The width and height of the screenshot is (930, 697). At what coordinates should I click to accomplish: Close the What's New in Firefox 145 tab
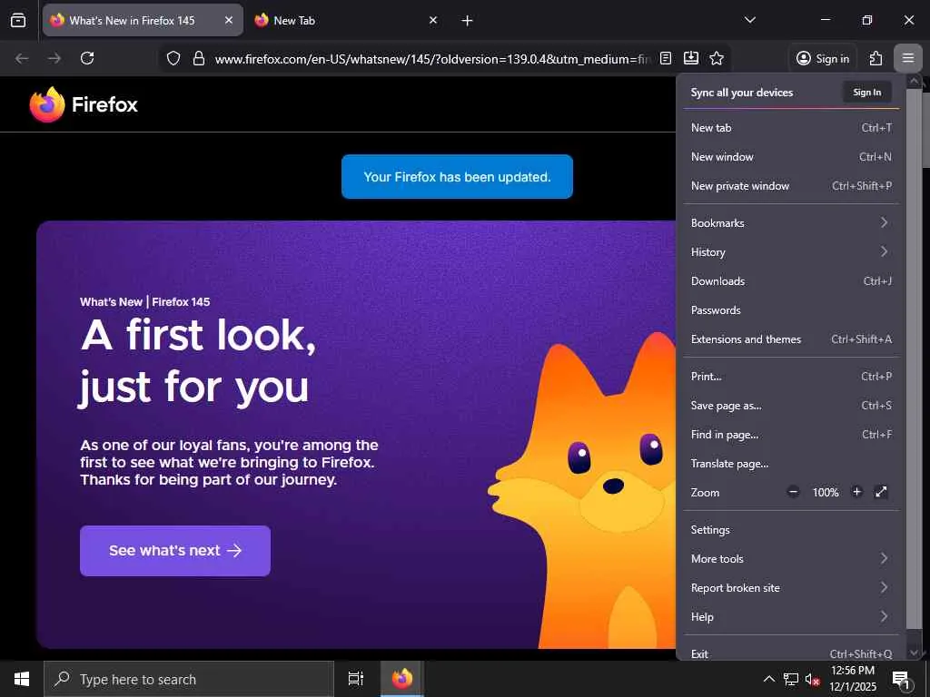[229, 20]
